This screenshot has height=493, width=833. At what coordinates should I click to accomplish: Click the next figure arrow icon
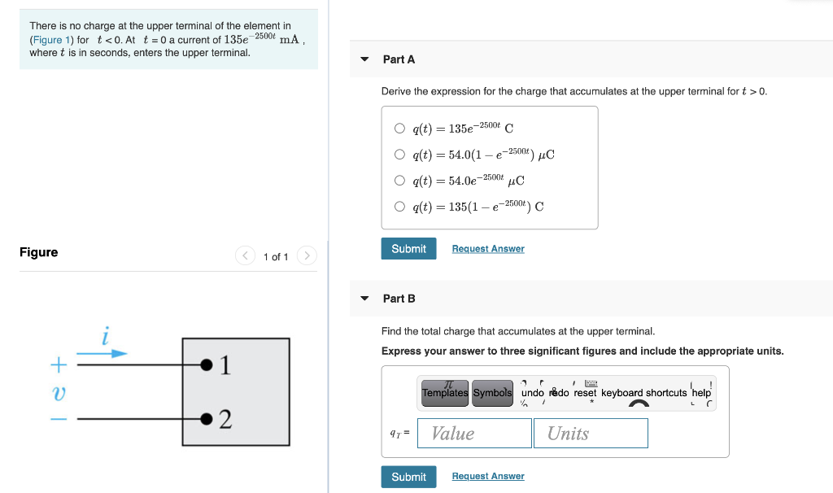click(x=307, y=255)
